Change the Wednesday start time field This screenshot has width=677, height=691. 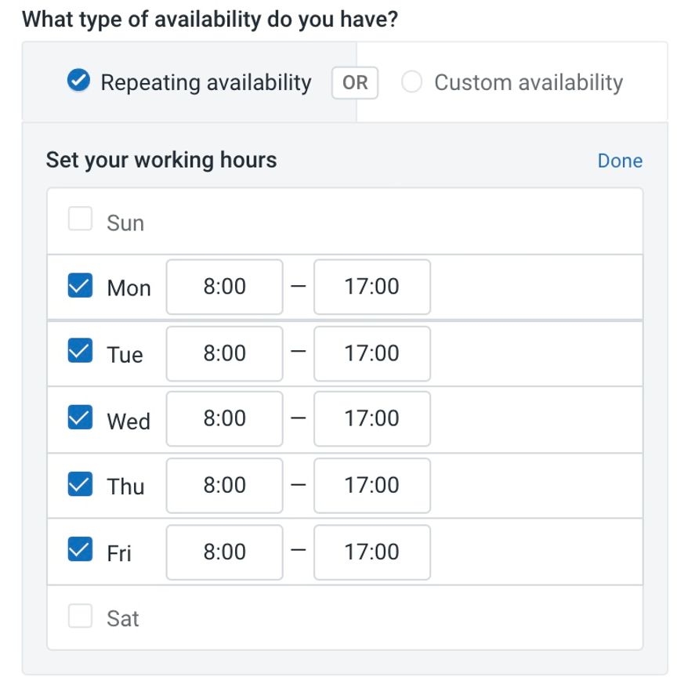[x=224, y=418]
